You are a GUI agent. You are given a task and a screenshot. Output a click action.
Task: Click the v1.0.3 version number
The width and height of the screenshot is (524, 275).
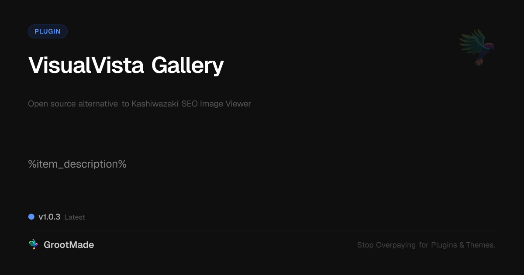click(x=49, y=217)
